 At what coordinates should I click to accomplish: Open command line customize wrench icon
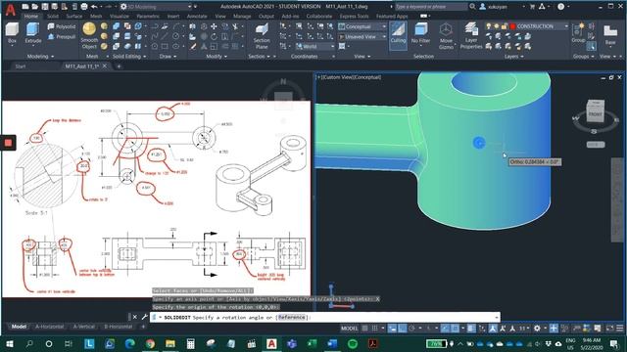coord(144,317)
